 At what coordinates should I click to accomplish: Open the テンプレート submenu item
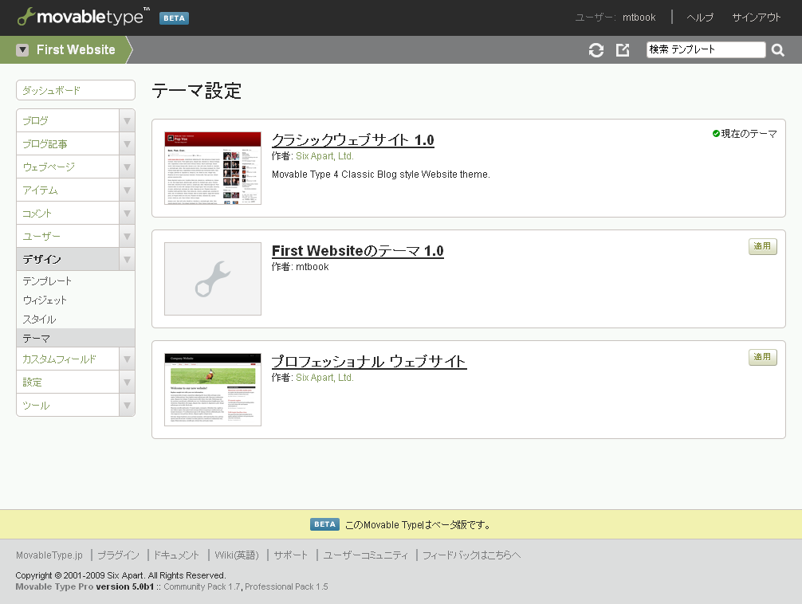[x=76, y=280]
